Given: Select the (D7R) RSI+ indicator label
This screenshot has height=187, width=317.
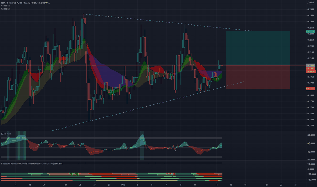Looking at the screenshot, I should pos(6,134).
